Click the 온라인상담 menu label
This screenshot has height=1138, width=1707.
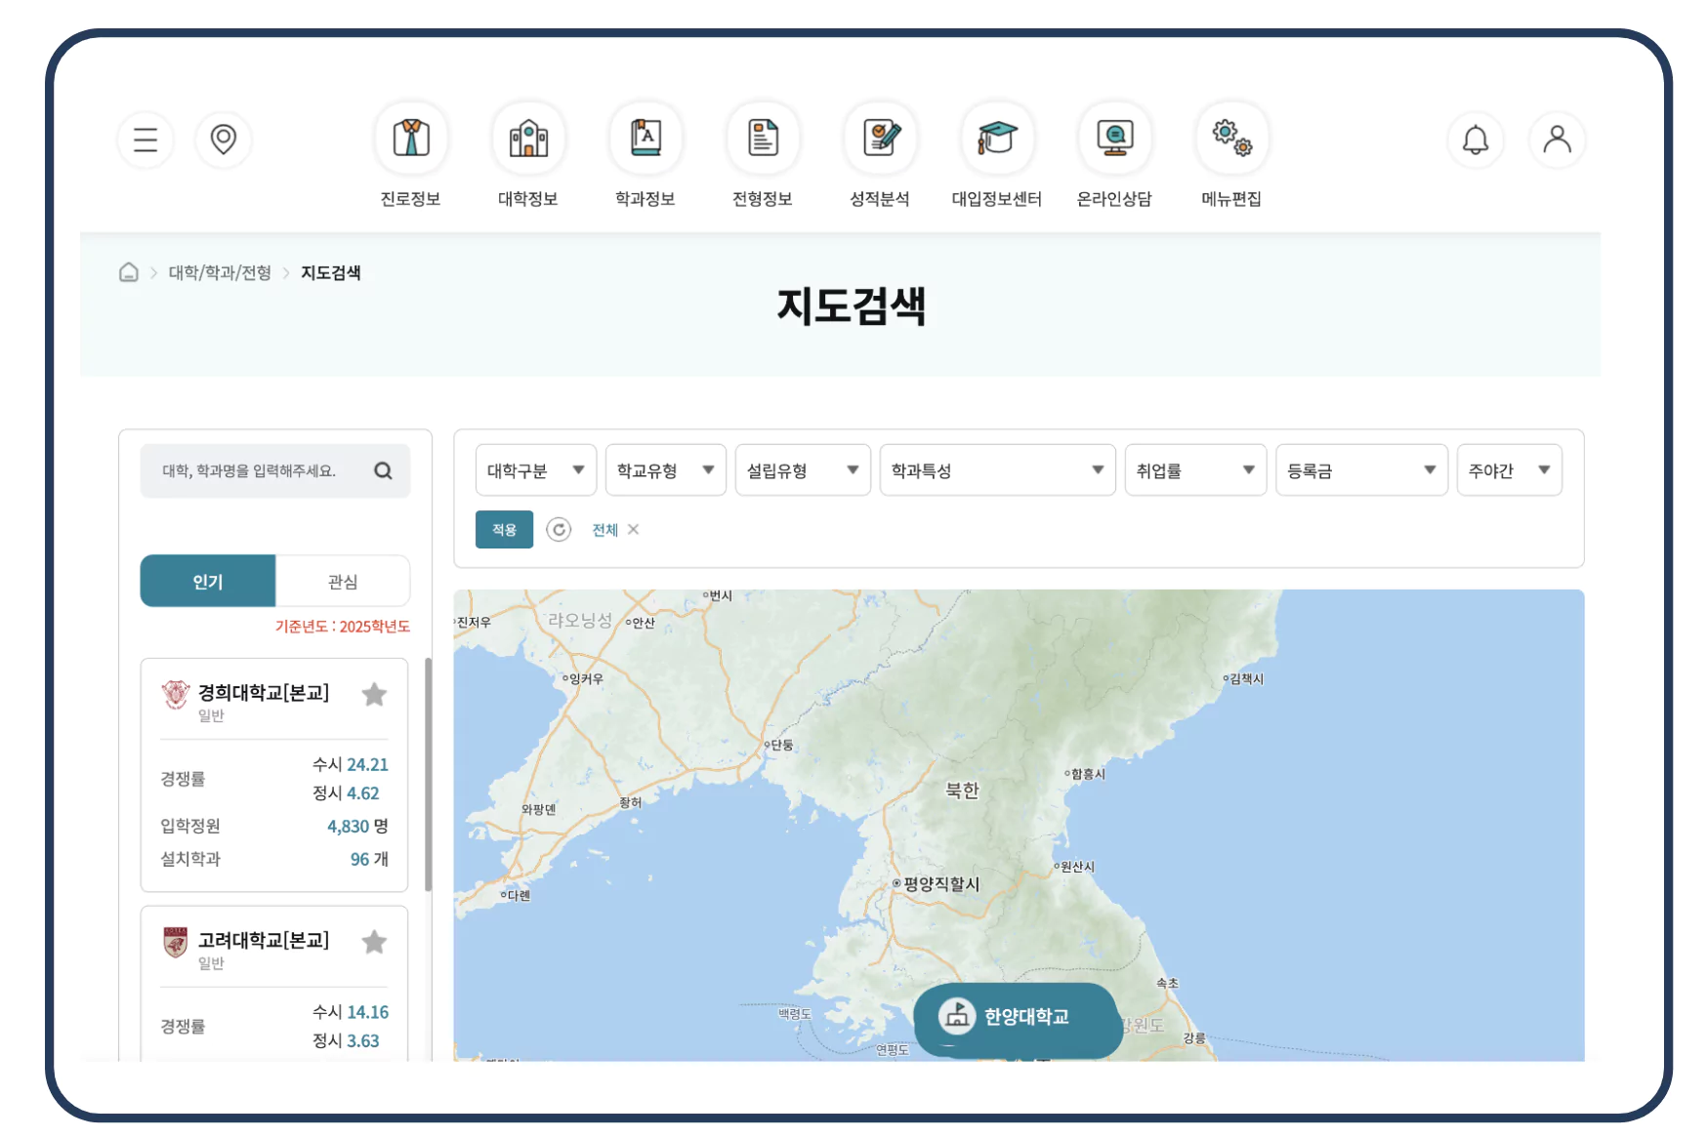[1114, 199]
